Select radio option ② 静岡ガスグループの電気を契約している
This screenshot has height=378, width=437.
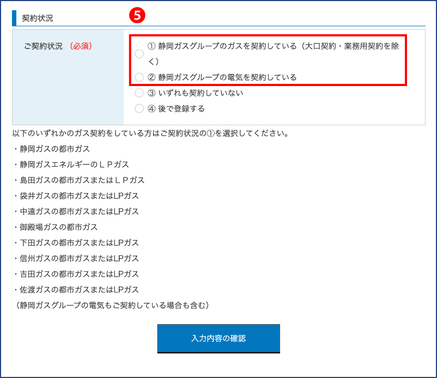[139, 77]
